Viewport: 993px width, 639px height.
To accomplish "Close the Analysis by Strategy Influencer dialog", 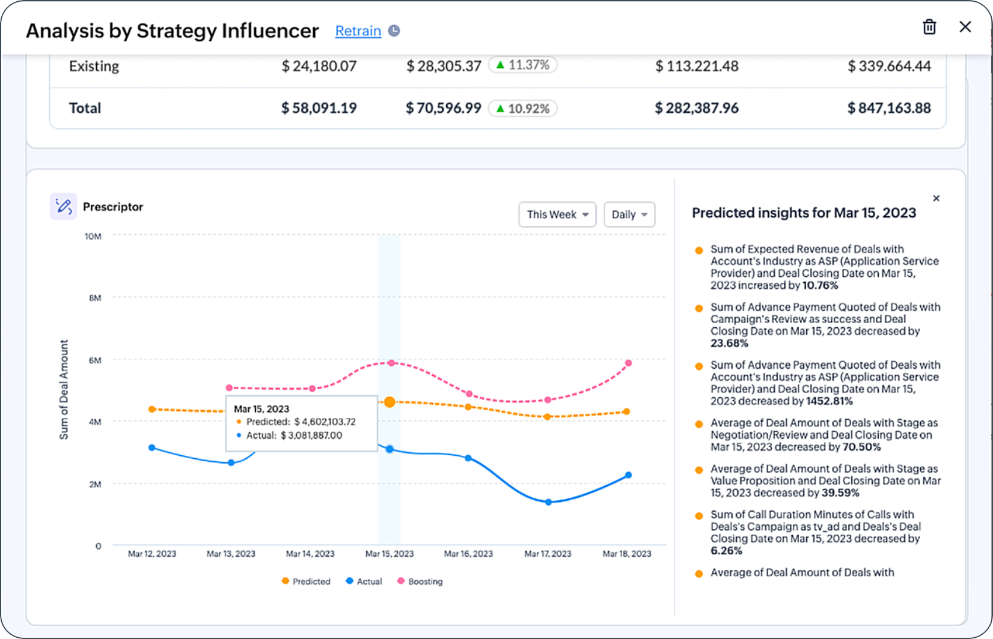I will click(965, 27).
